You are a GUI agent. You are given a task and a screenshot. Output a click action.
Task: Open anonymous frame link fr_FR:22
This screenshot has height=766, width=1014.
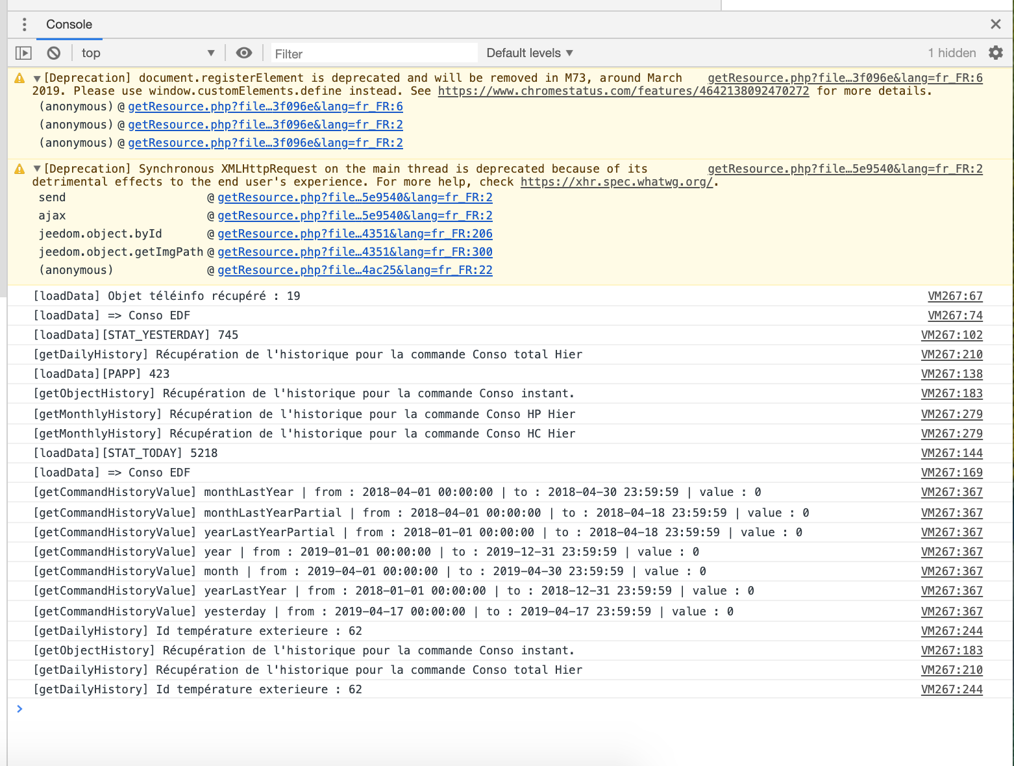point(355,270)
